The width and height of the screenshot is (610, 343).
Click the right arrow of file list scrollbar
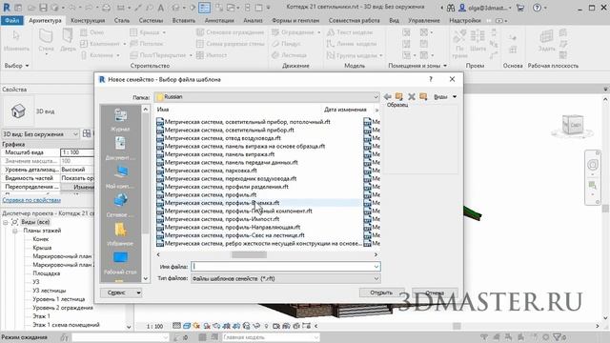click(376, 254)
